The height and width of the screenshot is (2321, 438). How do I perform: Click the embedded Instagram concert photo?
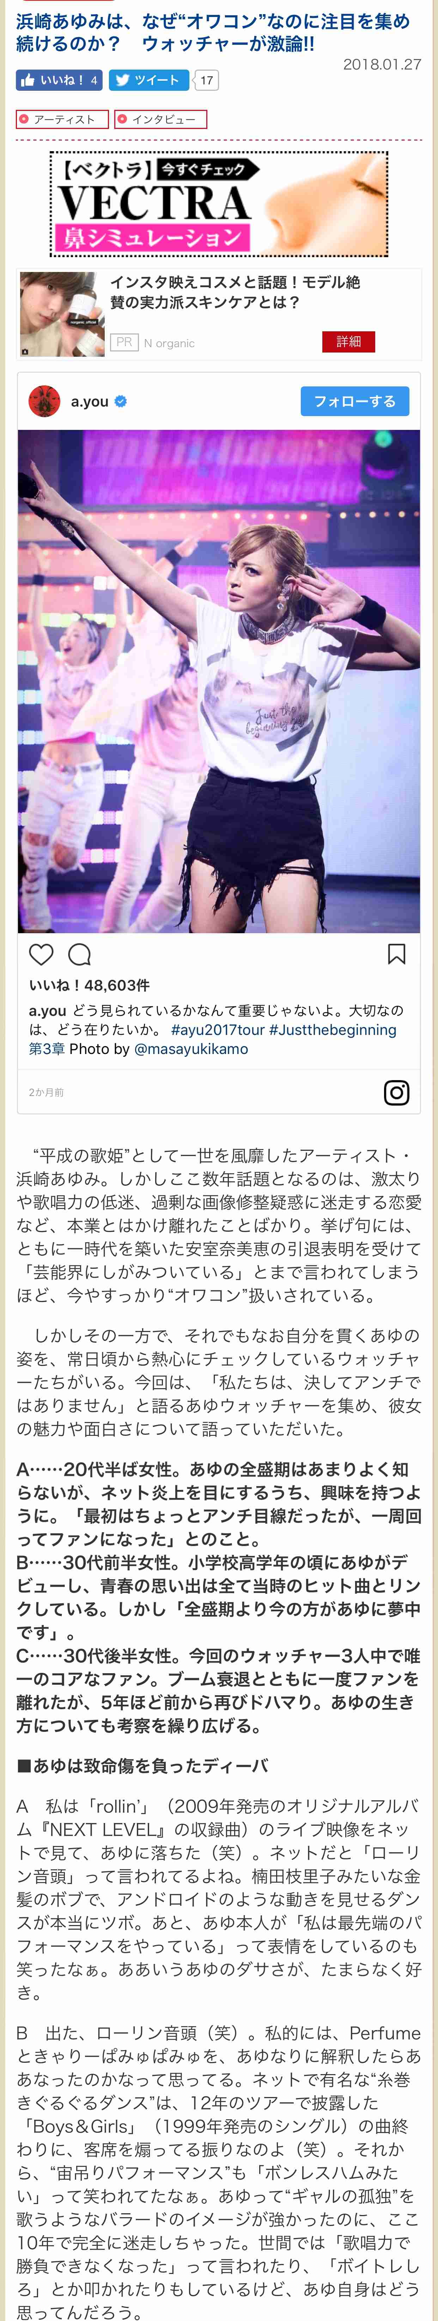pos(219,681)
